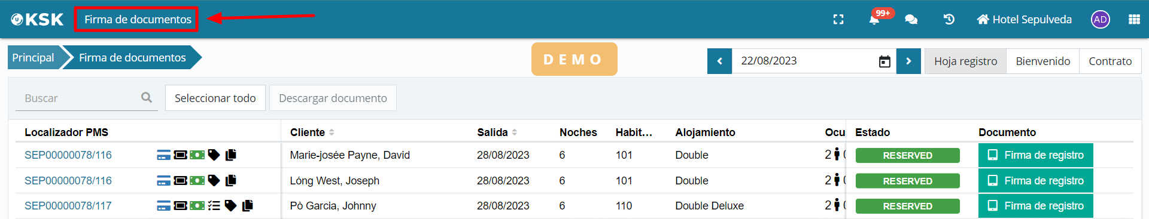
Task: Click Firma de registro for Pò Garcia
Action: click(x=1036, y=206)
